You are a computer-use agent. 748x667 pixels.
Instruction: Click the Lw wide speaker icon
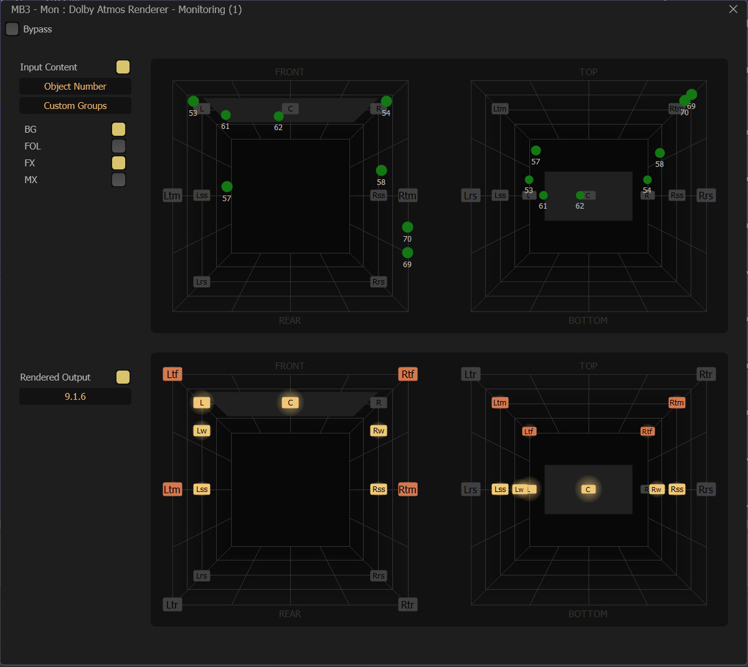(201, 430)
